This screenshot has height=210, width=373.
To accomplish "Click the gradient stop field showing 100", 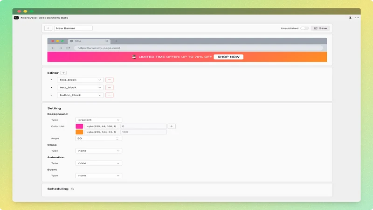I will pos(144,132).
